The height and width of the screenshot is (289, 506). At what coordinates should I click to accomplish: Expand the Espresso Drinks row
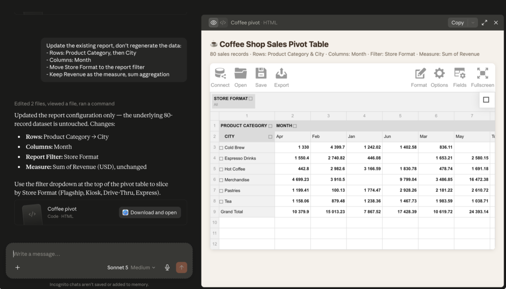(x=221, y=159)
